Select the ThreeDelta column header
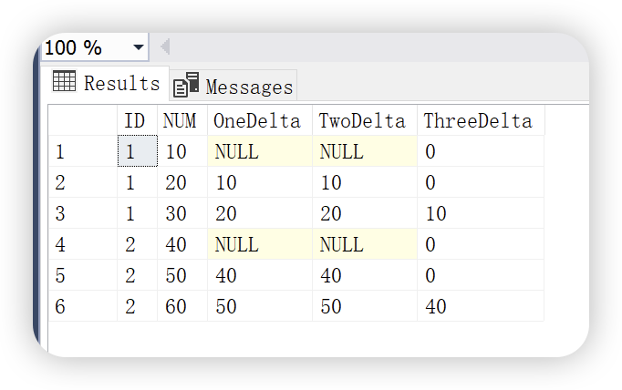Image resolution: width=622 pixels, height=390 pixels. point(478,121)
